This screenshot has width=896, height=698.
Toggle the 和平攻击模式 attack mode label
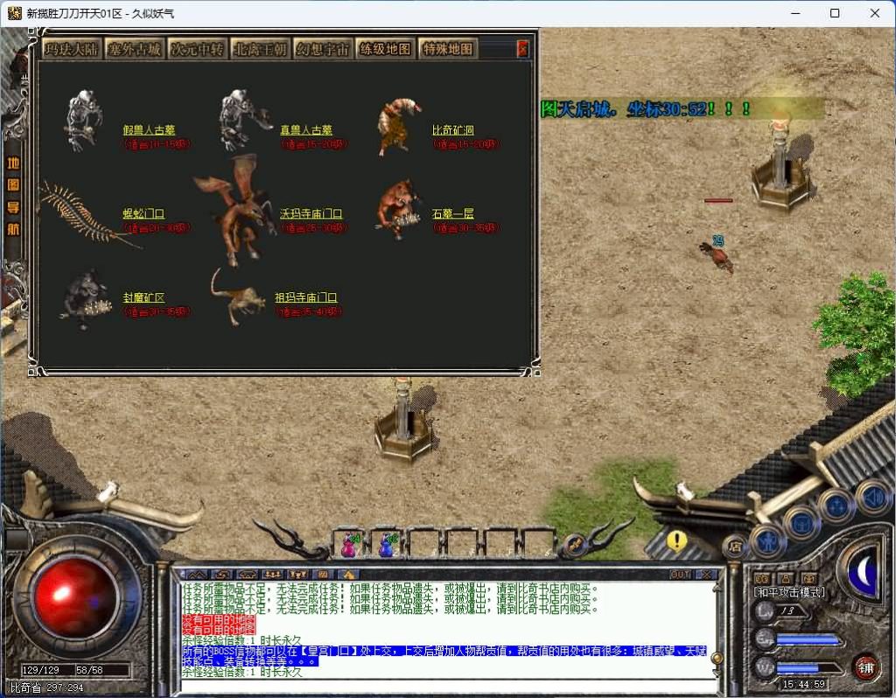[789, 592]
